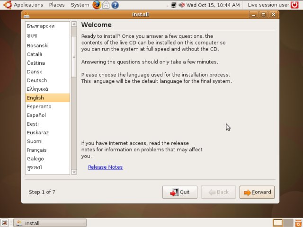This screenshot has height=227, width=303.
Task: Select Ελληνικά language
Action: point(47,89)
